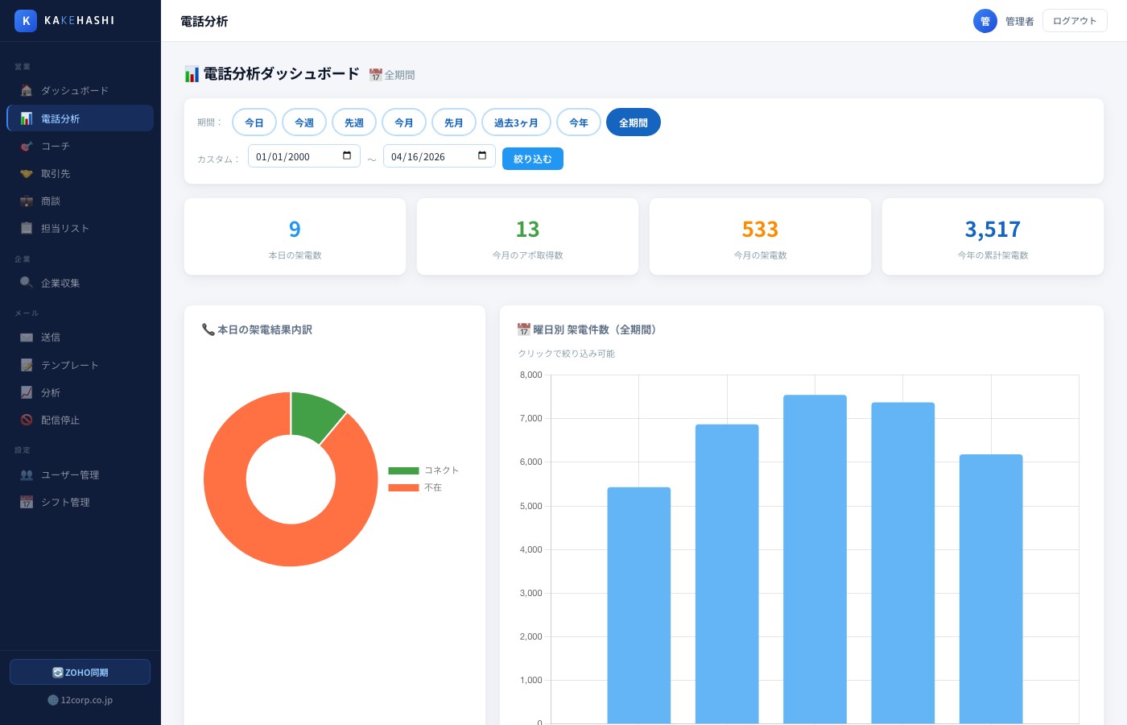
Task: Select the コーチ sidebar icon
Action: click(x=27, y=146)
